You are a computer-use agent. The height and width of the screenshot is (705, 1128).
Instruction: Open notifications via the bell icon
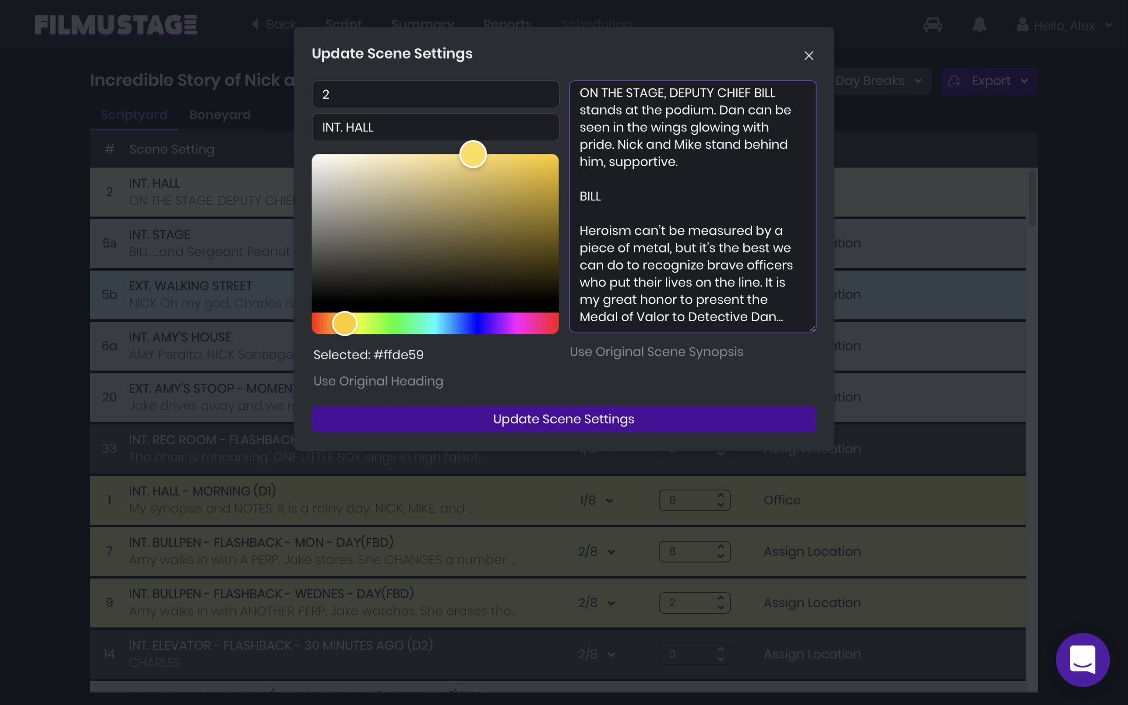click(980, 25)
